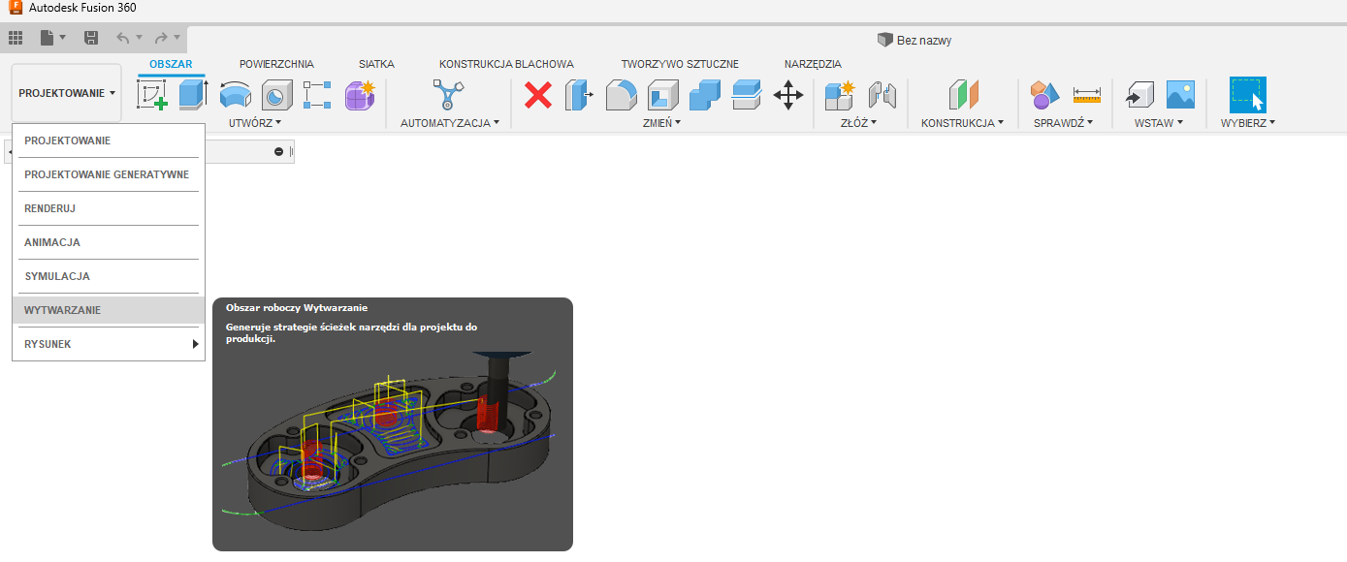Select the Extrude tool icon
The height and width of the screenshot is (562, 1347).
point(194,95)
